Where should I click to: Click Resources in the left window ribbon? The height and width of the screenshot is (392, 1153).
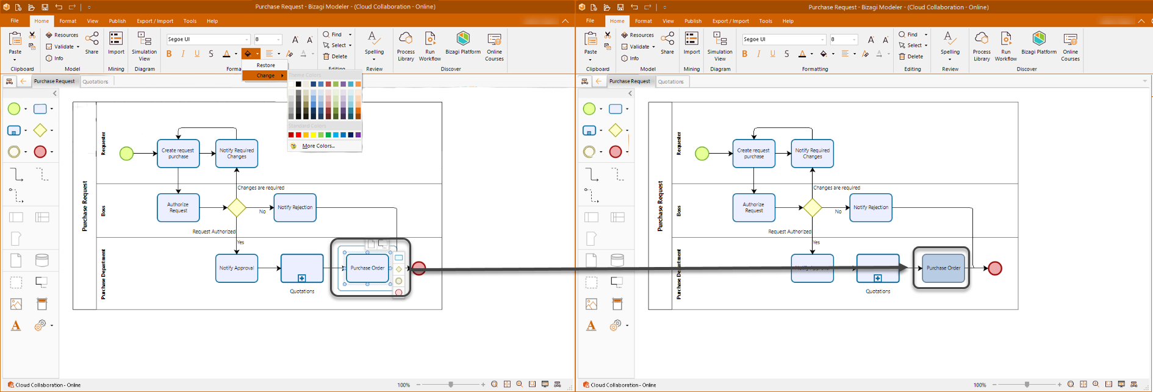(x=62, y=35)
